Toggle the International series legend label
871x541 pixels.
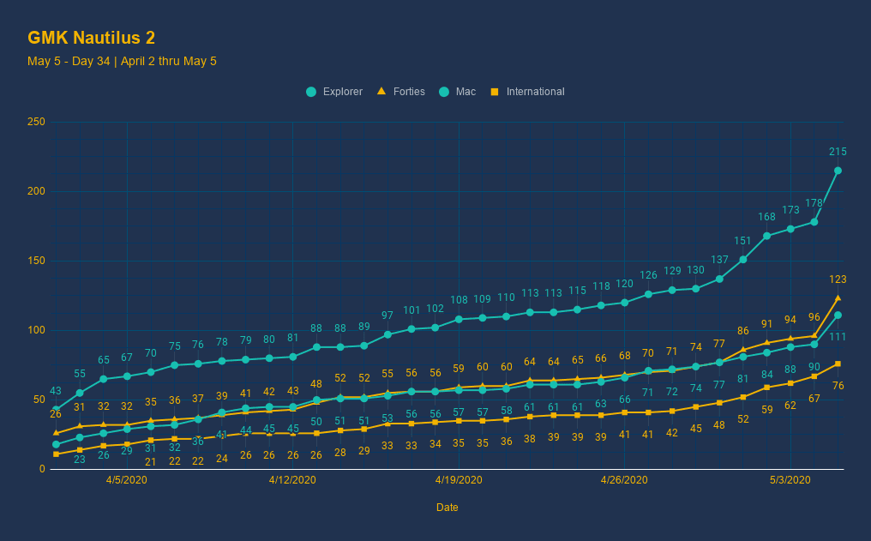(535, 92)
